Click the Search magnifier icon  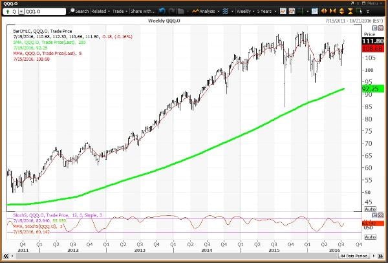(72, 11)
